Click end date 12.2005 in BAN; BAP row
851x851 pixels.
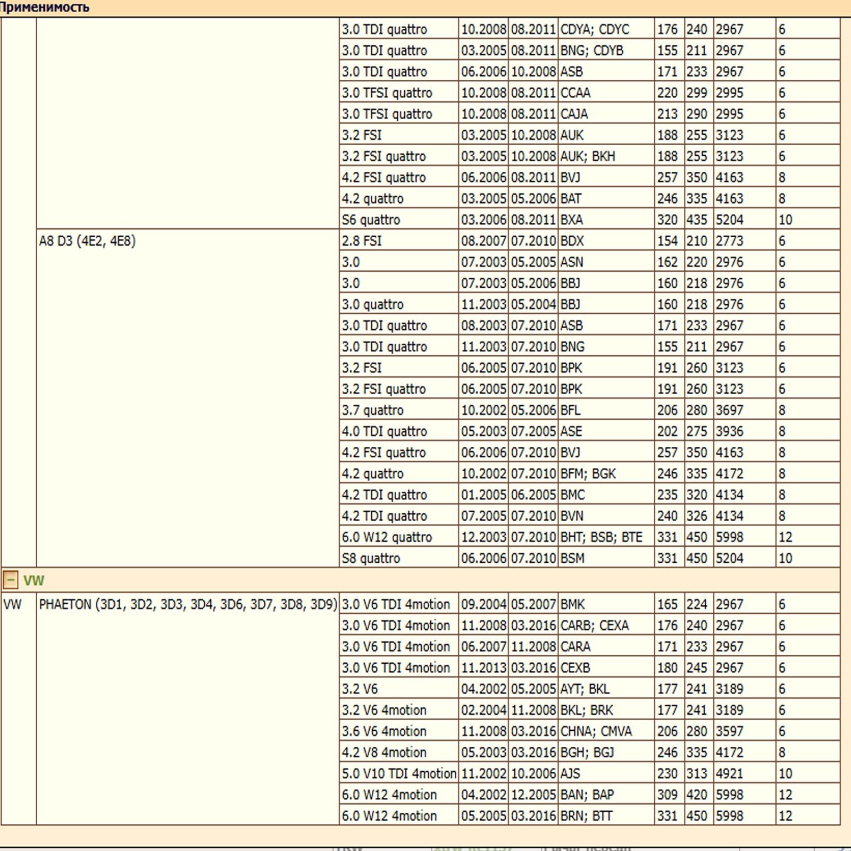coord(533,795)
